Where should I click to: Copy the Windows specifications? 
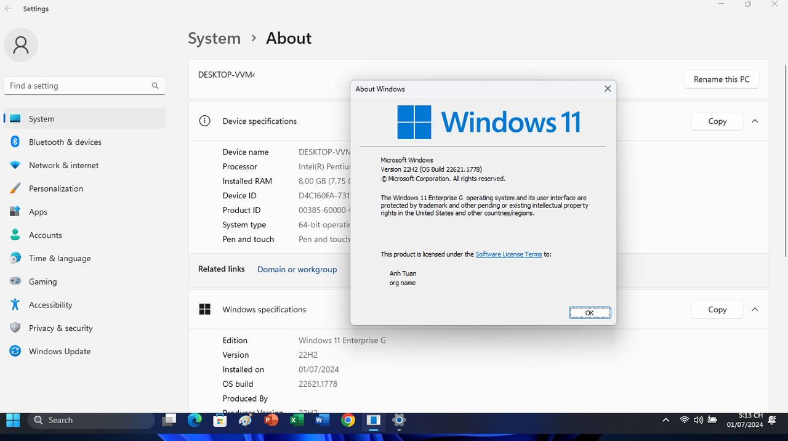pos(717,310)
